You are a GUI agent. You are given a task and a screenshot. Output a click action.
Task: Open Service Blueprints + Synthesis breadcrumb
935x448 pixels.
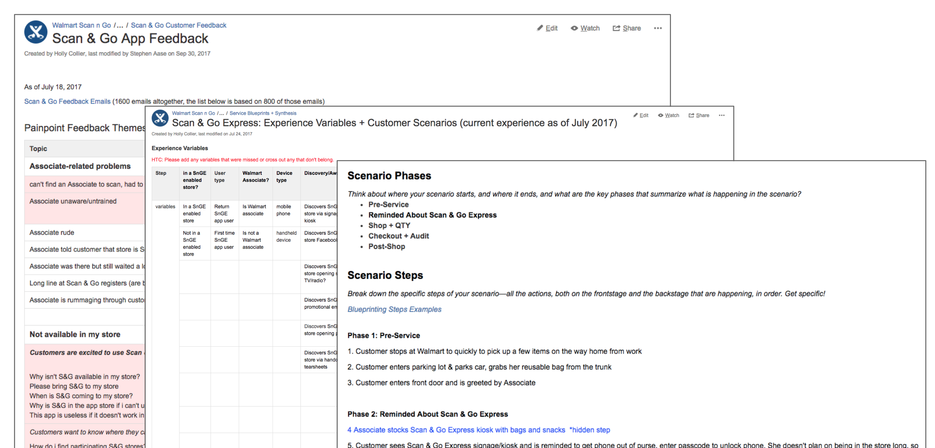click(x=263, y=113)
